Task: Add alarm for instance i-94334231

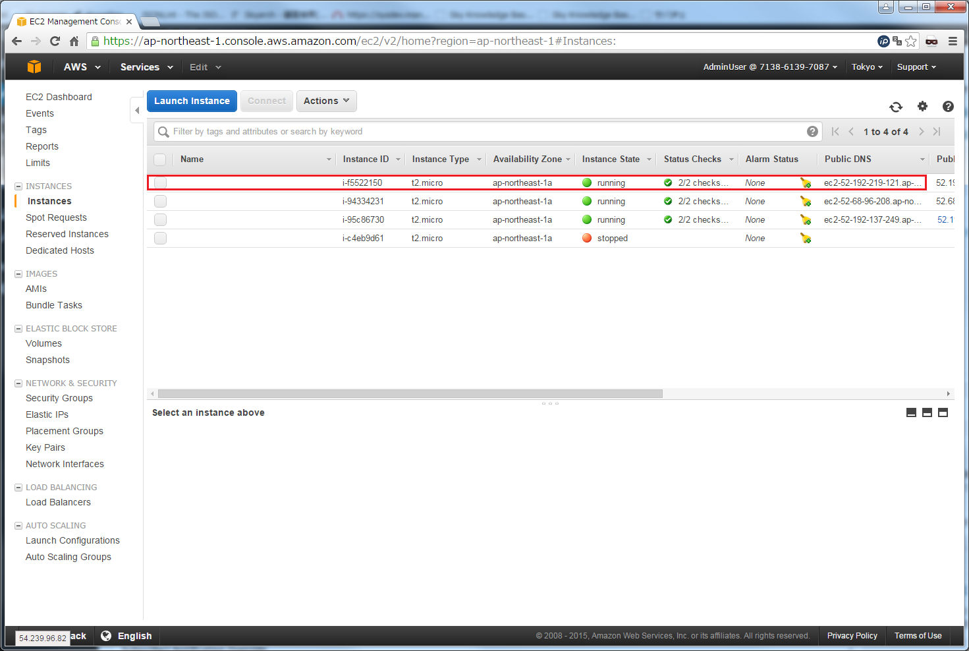Action: [806, 202]
